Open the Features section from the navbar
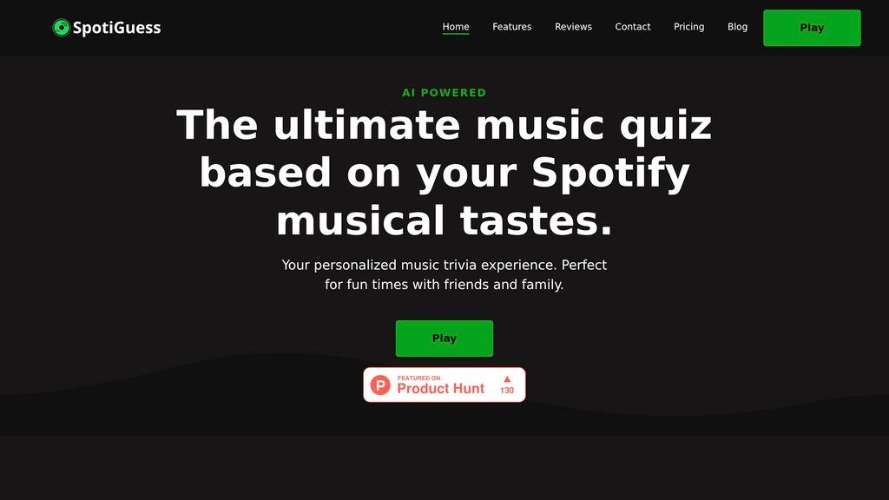This screenshot has height=500, width=889. coord(512,27)
